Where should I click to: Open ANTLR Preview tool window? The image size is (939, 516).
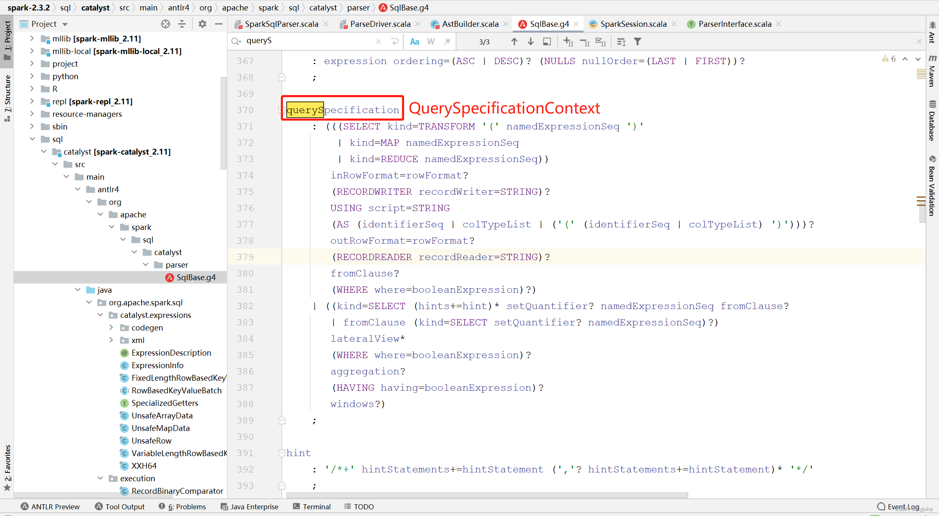(x=50, y=507)
